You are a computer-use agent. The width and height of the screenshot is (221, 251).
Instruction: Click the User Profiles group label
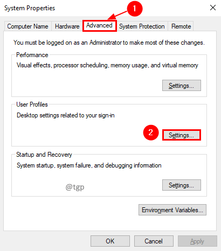point(32,104)
